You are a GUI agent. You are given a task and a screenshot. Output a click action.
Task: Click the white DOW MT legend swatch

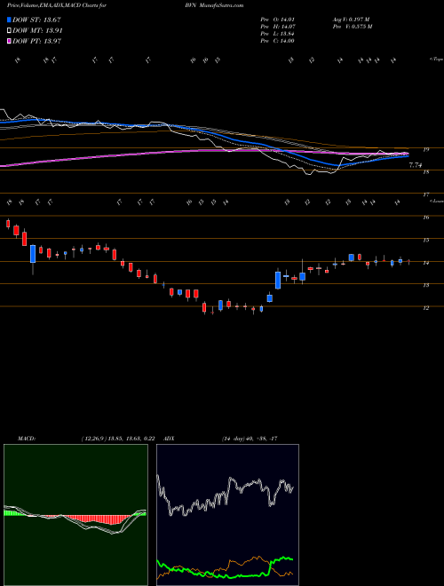coord(9,31)
